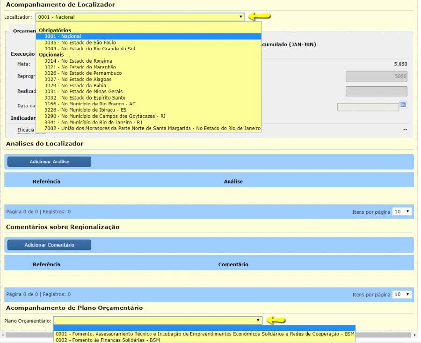Open the calendar date picker icon
Screen dimensions: 421x343
(x=403, y=105)
